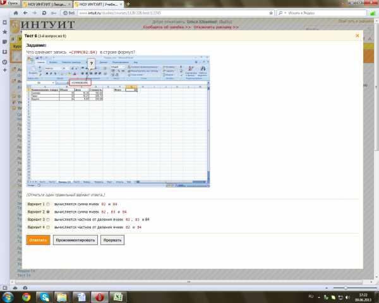The image size is (379, 303).
Task: Click the 'Сообщить об ошибке' link
Action: 167,27
